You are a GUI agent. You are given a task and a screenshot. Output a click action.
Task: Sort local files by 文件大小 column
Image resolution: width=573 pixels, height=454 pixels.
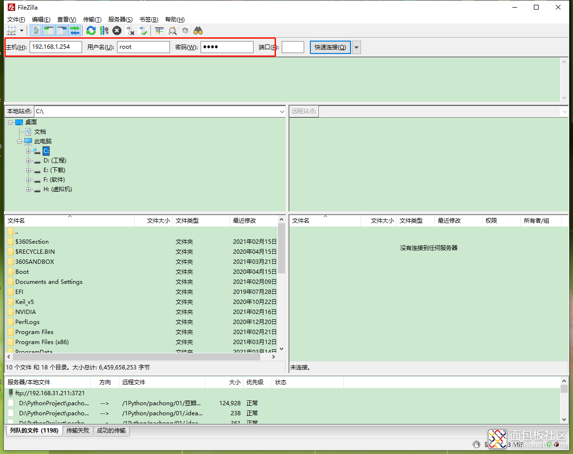(x=154, y=221)
